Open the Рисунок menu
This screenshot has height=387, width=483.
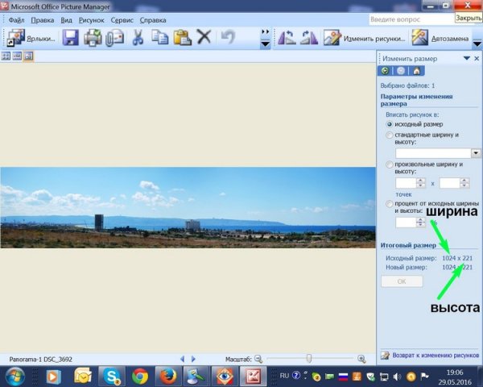click(x=92, y=20)
